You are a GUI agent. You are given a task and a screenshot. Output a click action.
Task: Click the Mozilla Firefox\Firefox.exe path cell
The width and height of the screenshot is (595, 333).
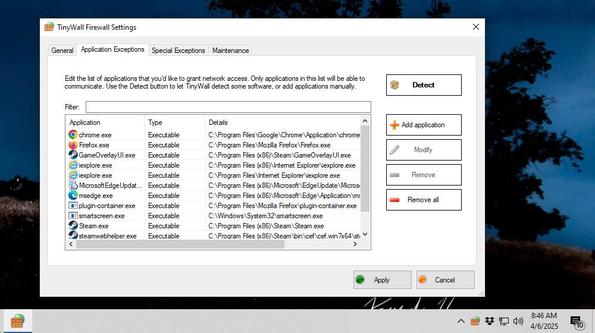270,145
